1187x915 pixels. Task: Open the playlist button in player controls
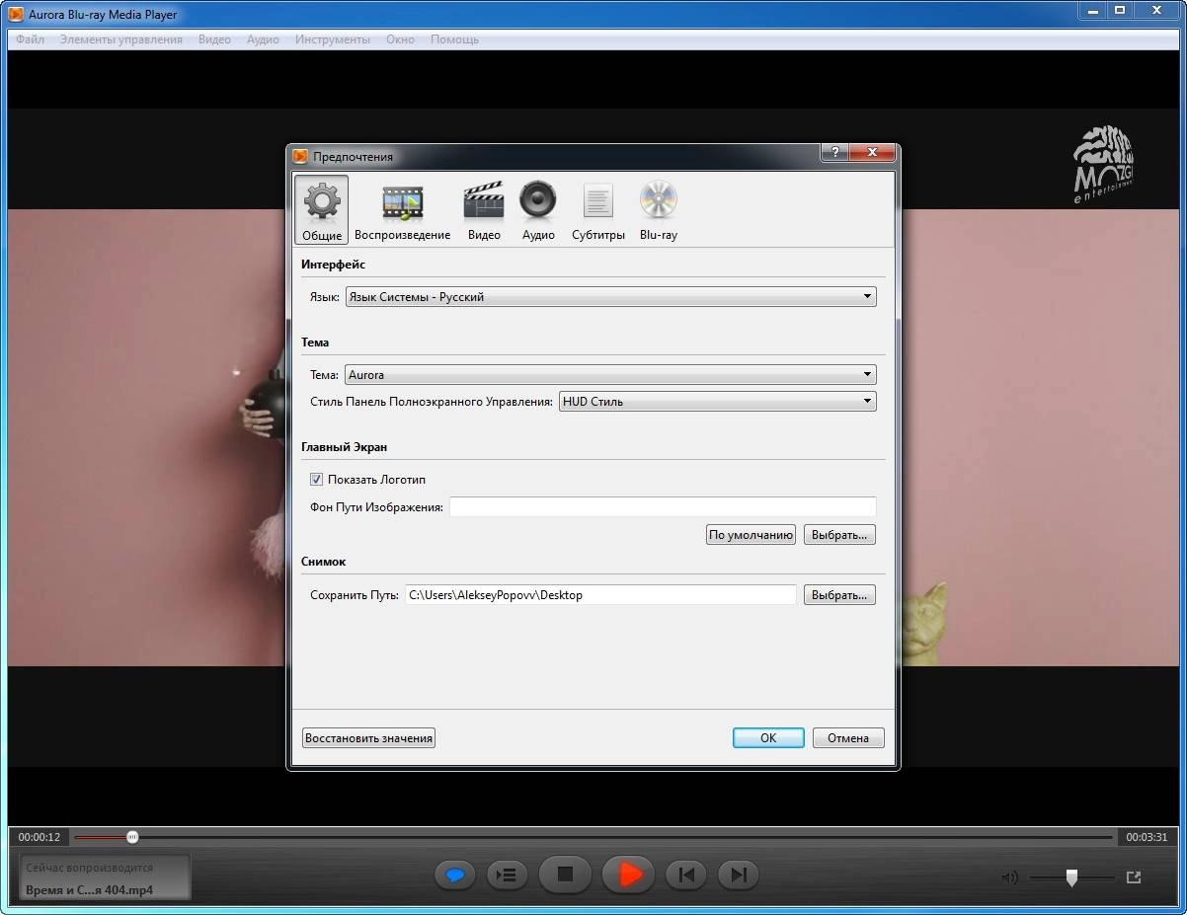507,875
